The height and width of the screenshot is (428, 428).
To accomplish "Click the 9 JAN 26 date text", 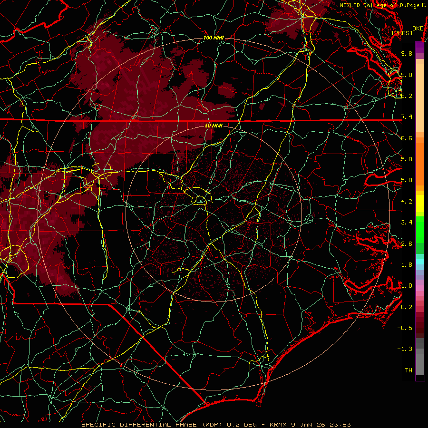I will 309,425.
